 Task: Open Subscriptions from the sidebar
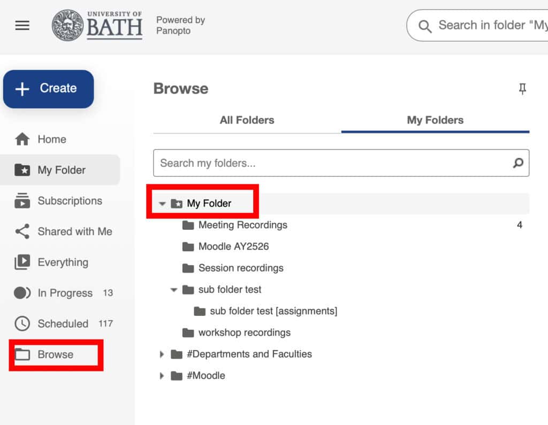24,200
